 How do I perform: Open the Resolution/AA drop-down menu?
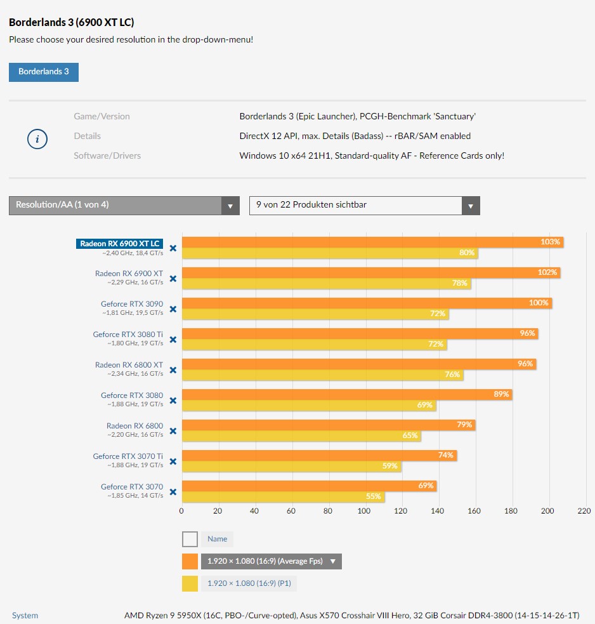[x=124, y=205]
